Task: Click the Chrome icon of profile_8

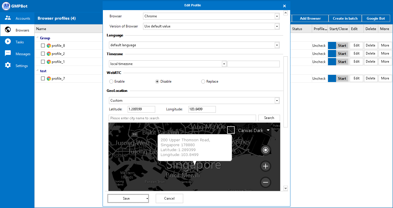Action: click(x=49, y=46)
